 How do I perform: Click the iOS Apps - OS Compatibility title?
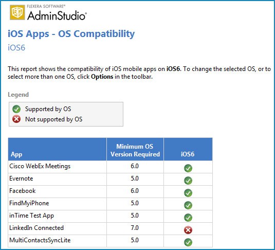point(71,34)
